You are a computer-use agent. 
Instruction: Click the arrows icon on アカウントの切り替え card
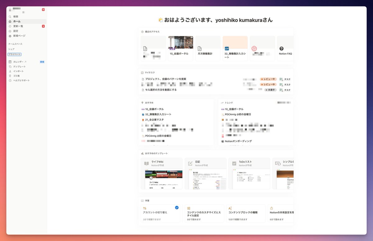pyautogui.click(x=145, y=208)
